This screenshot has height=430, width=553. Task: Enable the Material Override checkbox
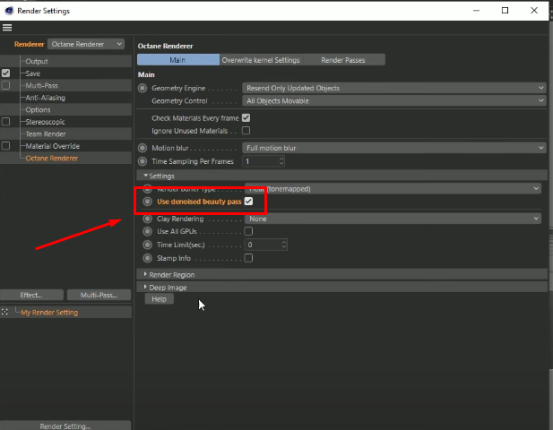5,145
